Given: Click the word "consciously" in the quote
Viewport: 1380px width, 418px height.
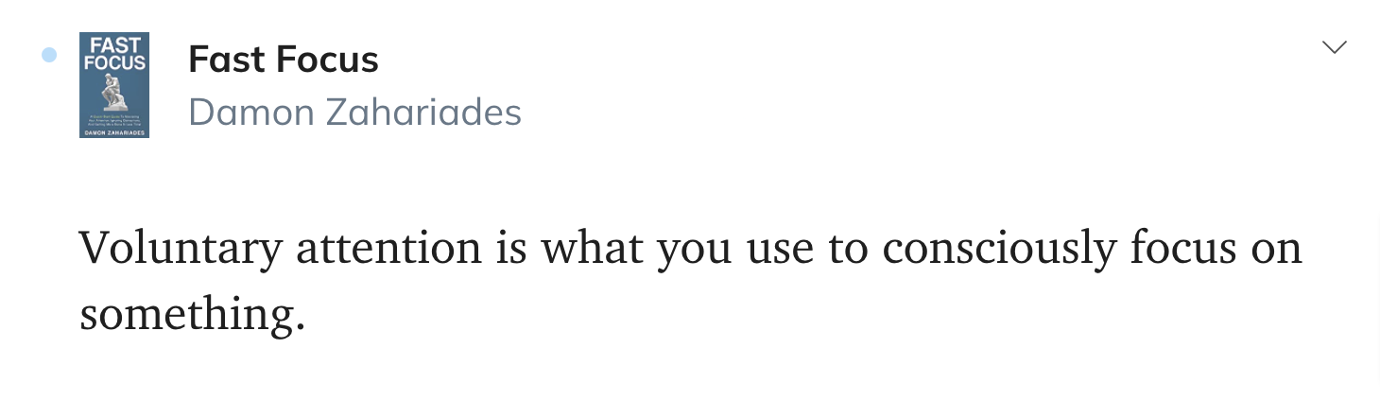Looking at the screenshot, I should tap(999, 250).
